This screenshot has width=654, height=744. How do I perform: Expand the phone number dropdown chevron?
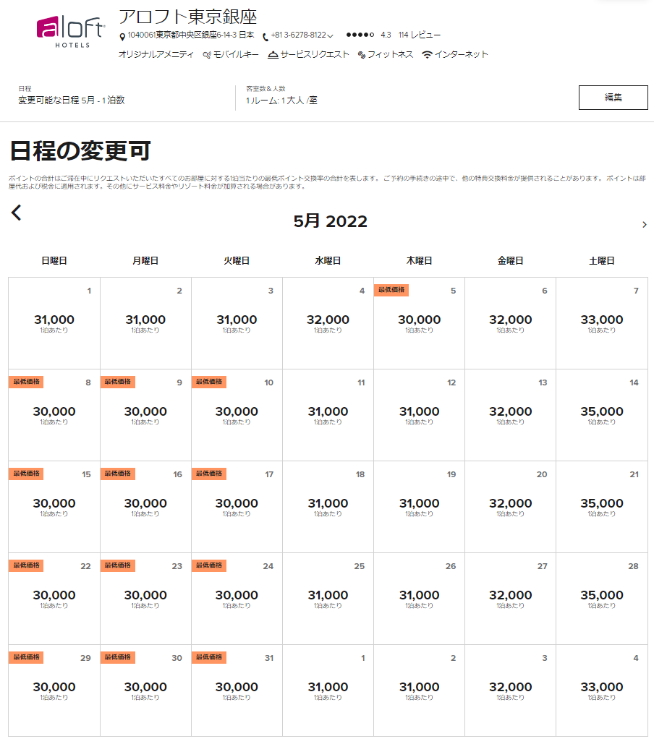(x=331, y=35)
